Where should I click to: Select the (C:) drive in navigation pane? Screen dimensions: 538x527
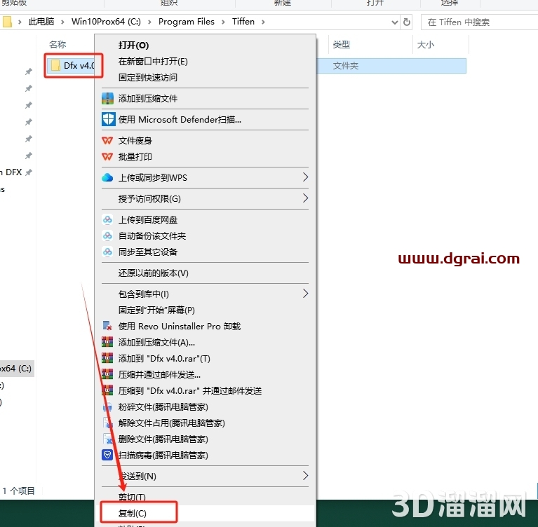point(16,368)
